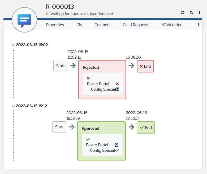Open the Child Requests tab
207x174 pixels.
(136, 25)
